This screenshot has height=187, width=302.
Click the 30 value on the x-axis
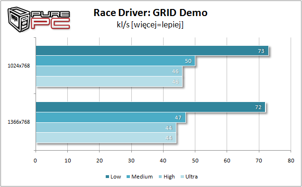pyautogui.click(x=131, y=161)
